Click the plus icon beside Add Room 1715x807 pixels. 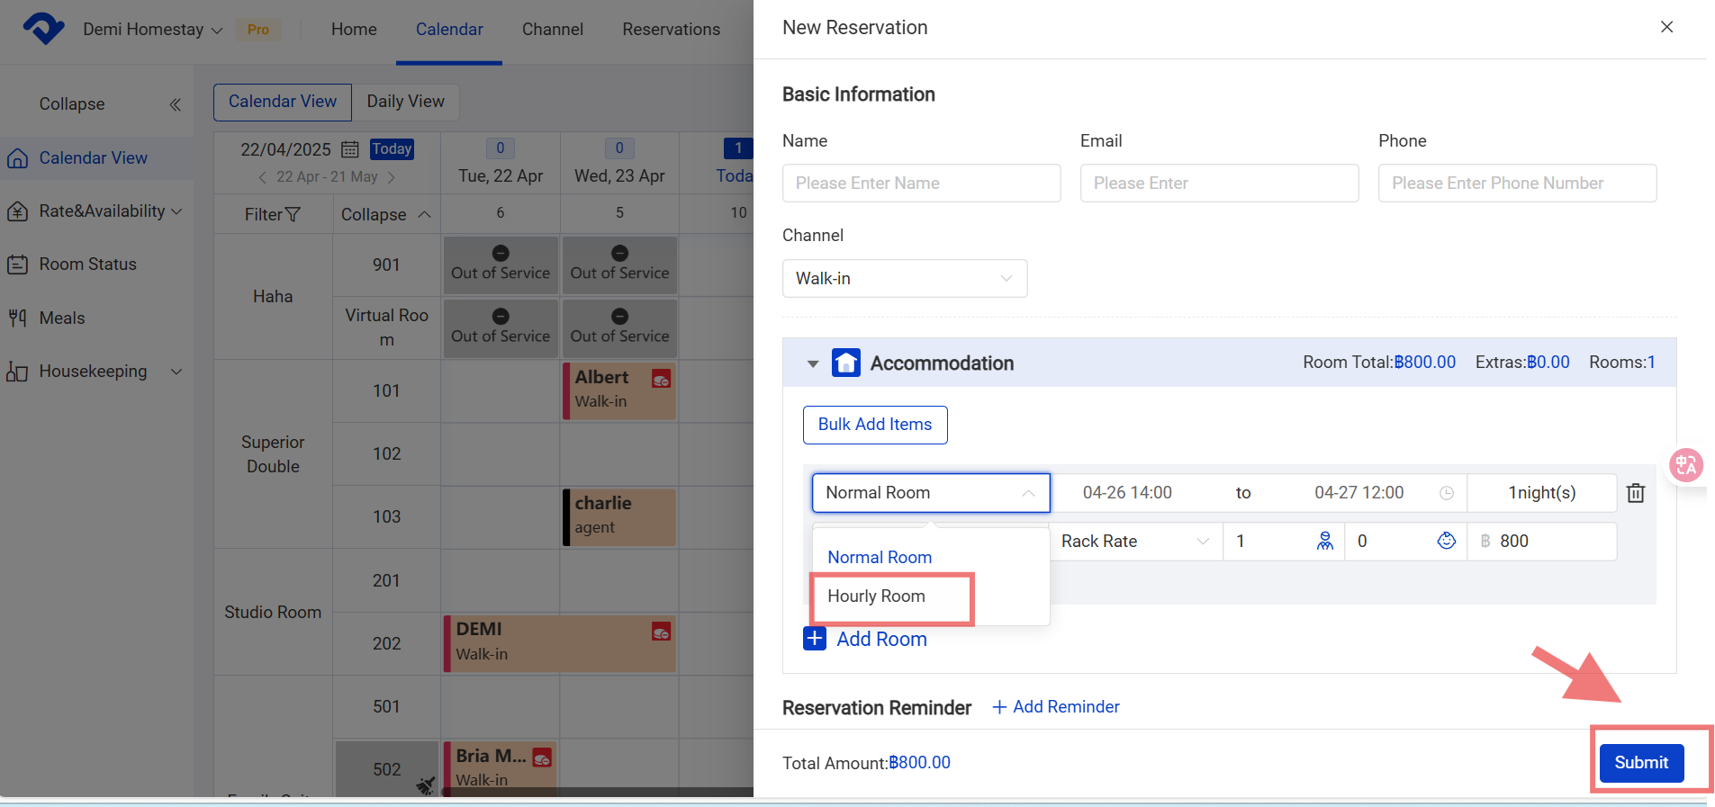[815, 639]
